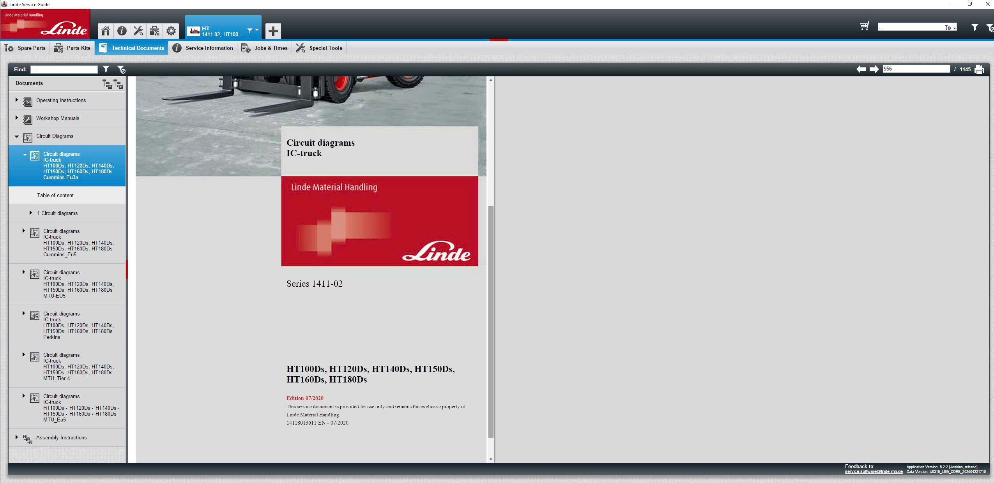The height and width of the screenshot is (483, 994).
Task: Apply the top-right search filter funnel
Action: (x=974, y=27)
